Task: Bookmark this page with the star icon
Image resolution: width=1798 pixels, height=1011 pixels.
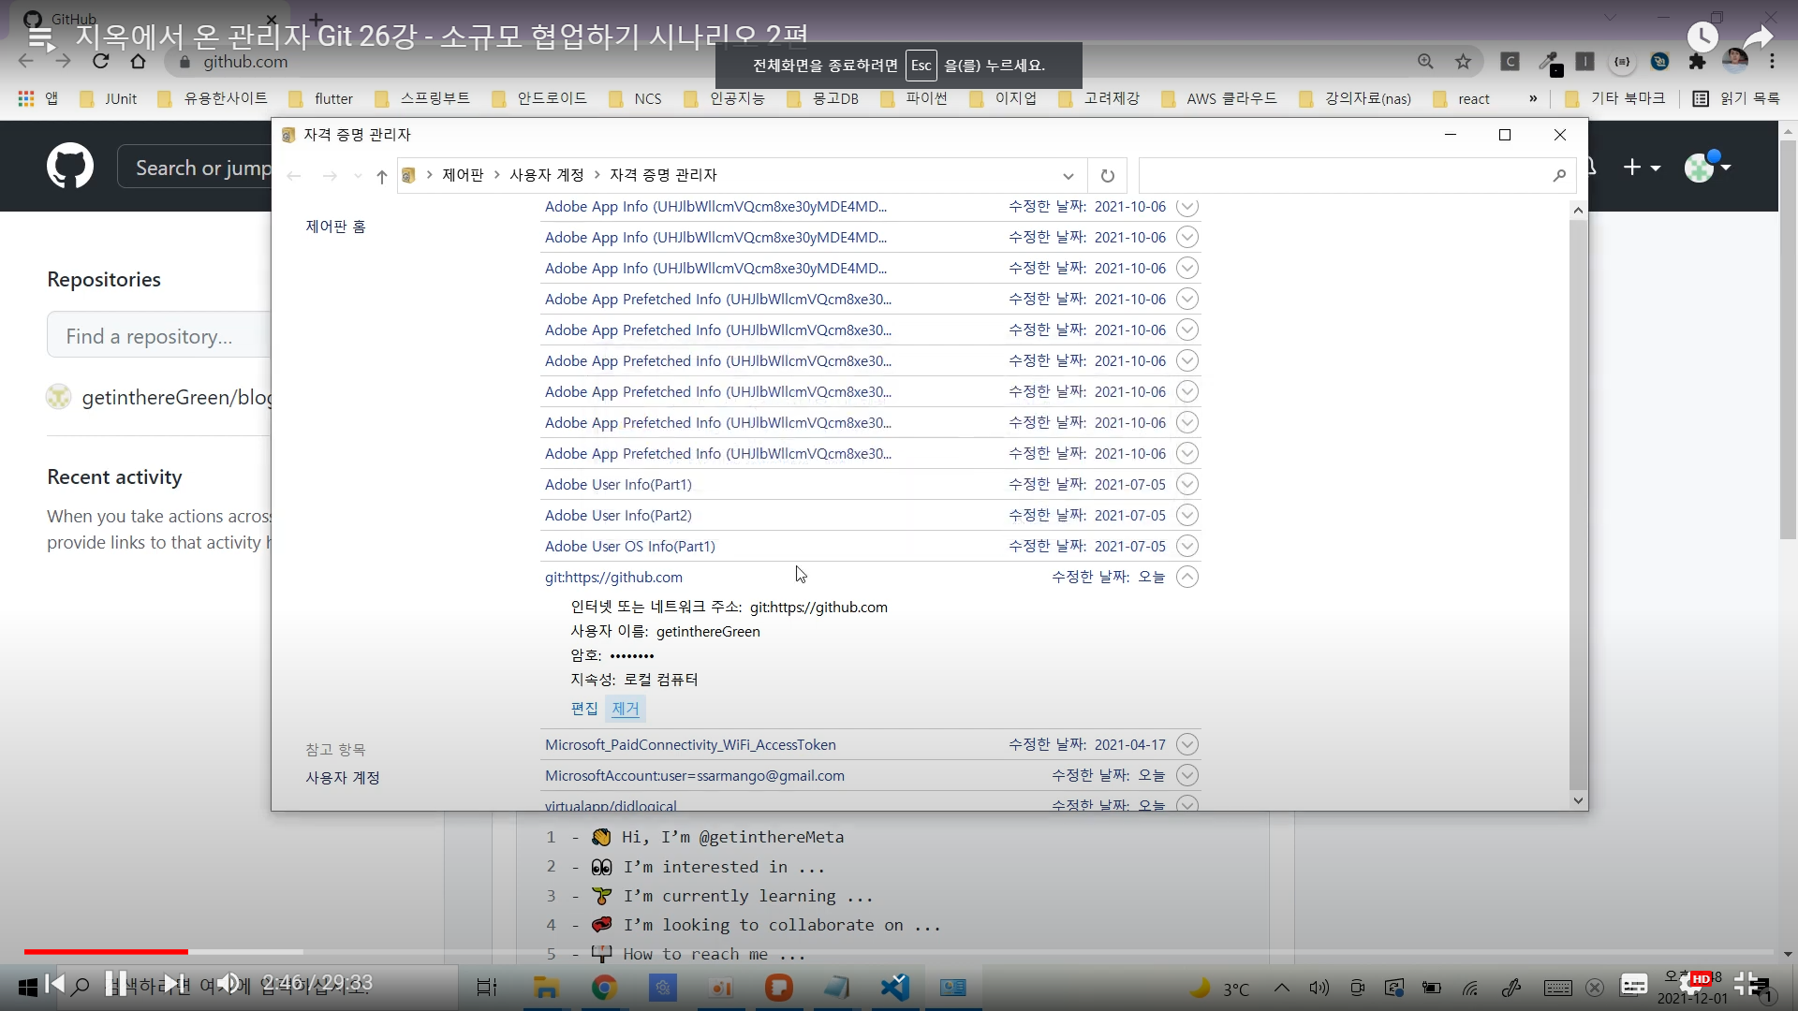Action: (x=1463, y=62)
